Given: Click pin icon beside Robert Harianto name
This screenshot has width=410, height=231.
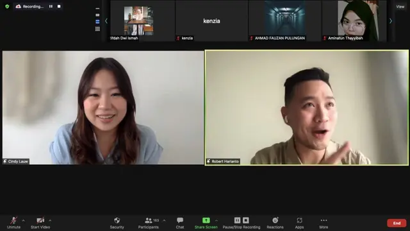Looking at the screenshot, I should 208,161.
